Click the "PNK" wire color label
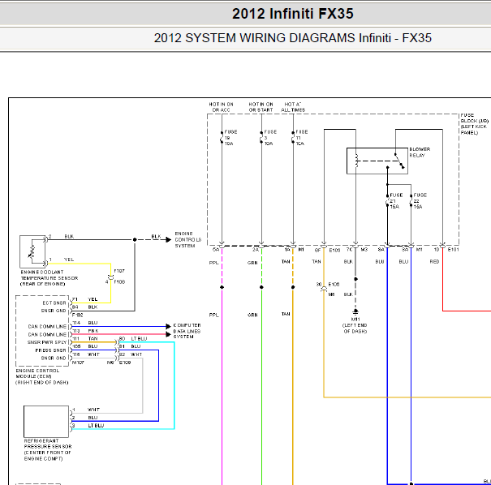This screenshot has height=485, width=491. click(x=93, y=331)
